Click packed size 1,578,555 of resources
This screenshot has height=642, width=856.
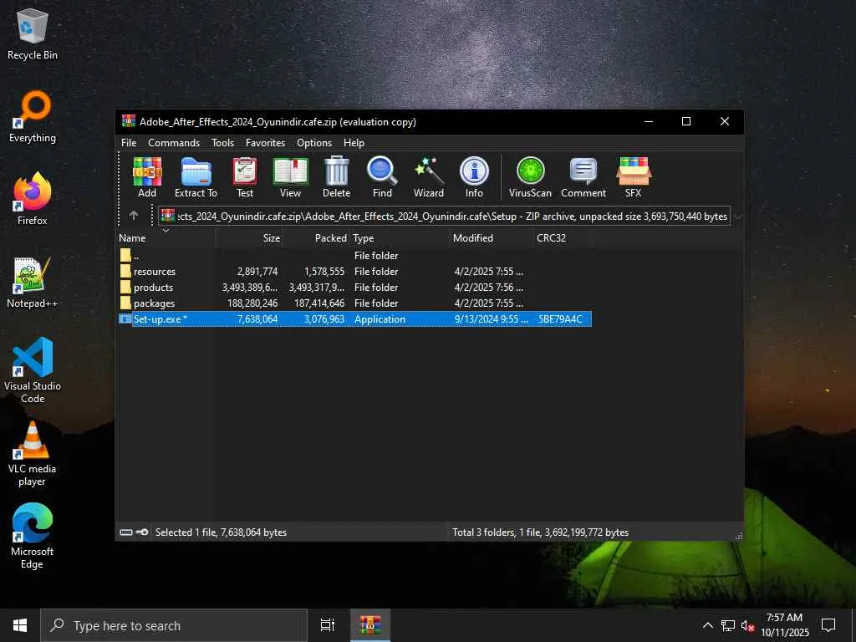(x=324, y=272)
